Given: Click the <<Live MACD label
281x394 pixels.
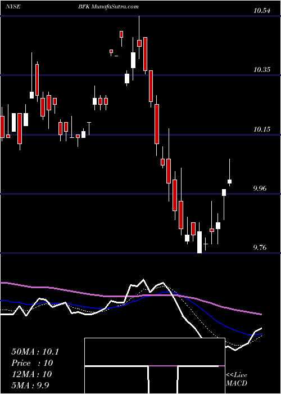Looking at the screenshot, I should [237, 379].
